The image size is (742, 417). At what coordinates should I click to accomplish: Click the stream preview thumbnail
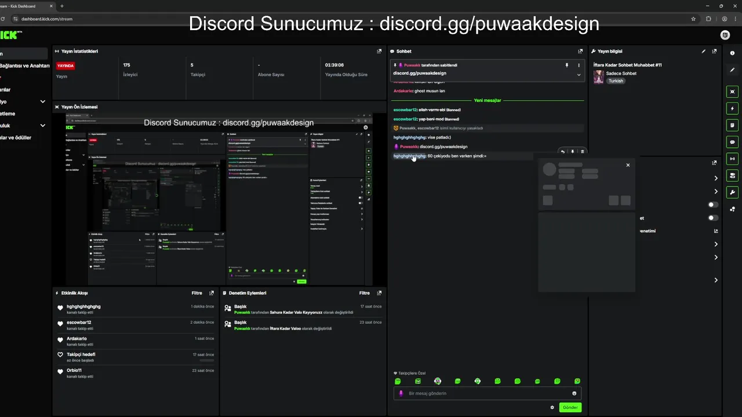click(x=220, y=199)
